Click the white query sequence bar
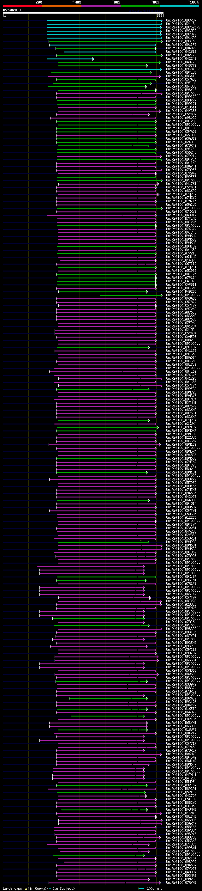Image resolution: width=202 pixels, height=891 pixels. click(83, 13)
